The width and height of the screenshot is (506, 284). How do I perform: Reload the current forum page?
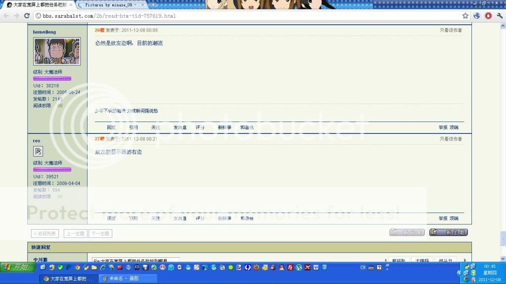(27, 16)
